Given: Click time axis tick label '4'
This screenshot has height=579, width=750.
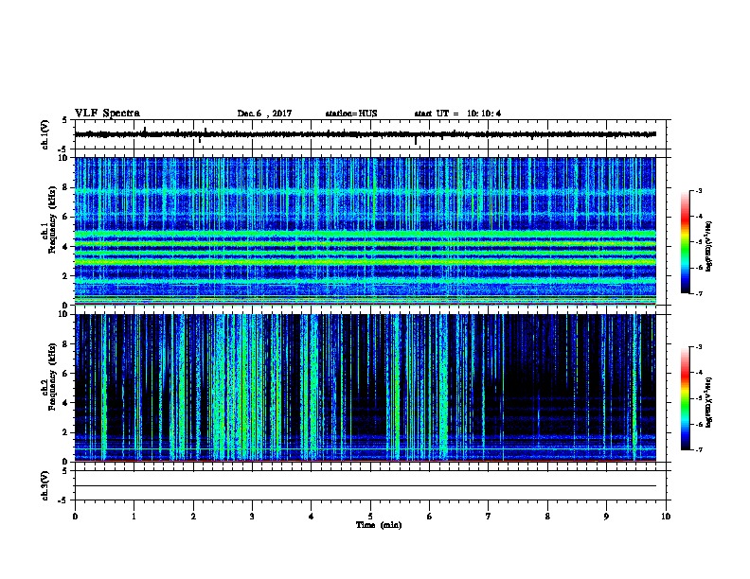Looking at the screenshot, I should pos(312,517).
